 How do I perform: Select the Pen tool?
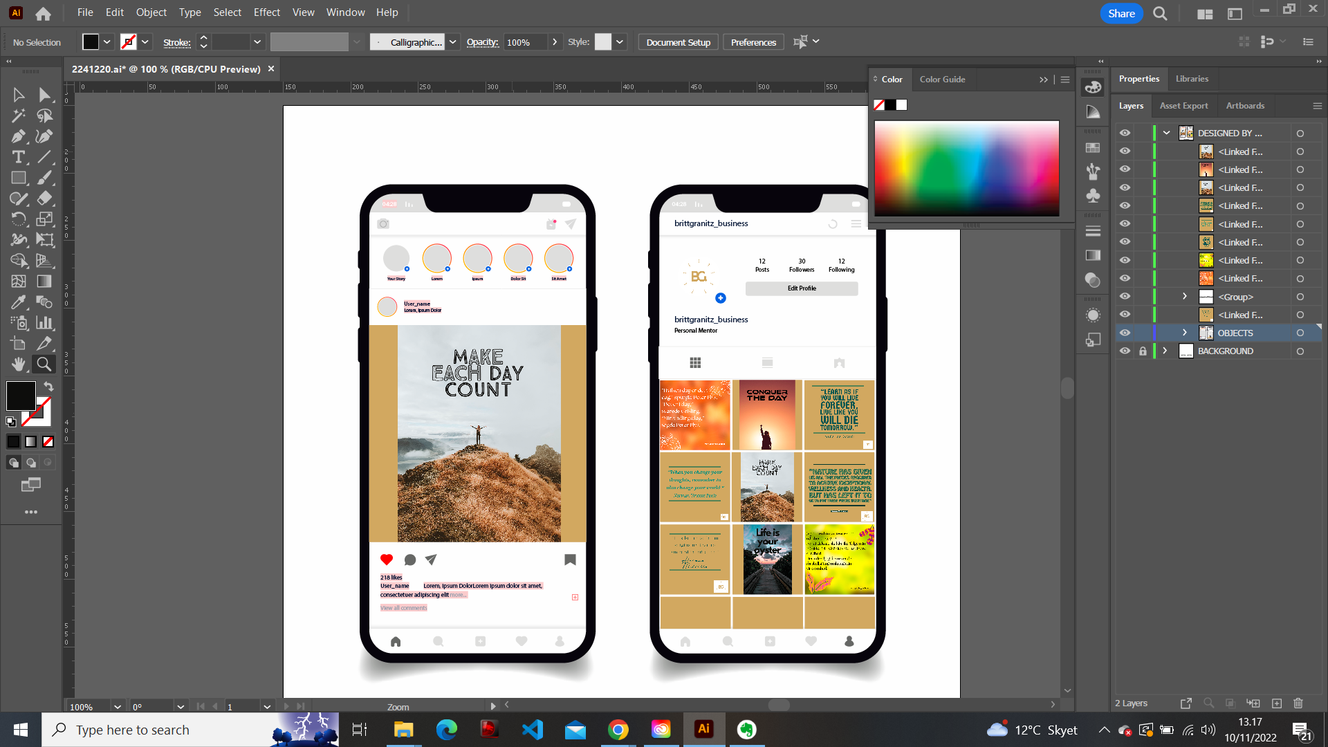[x=19, y=136]
